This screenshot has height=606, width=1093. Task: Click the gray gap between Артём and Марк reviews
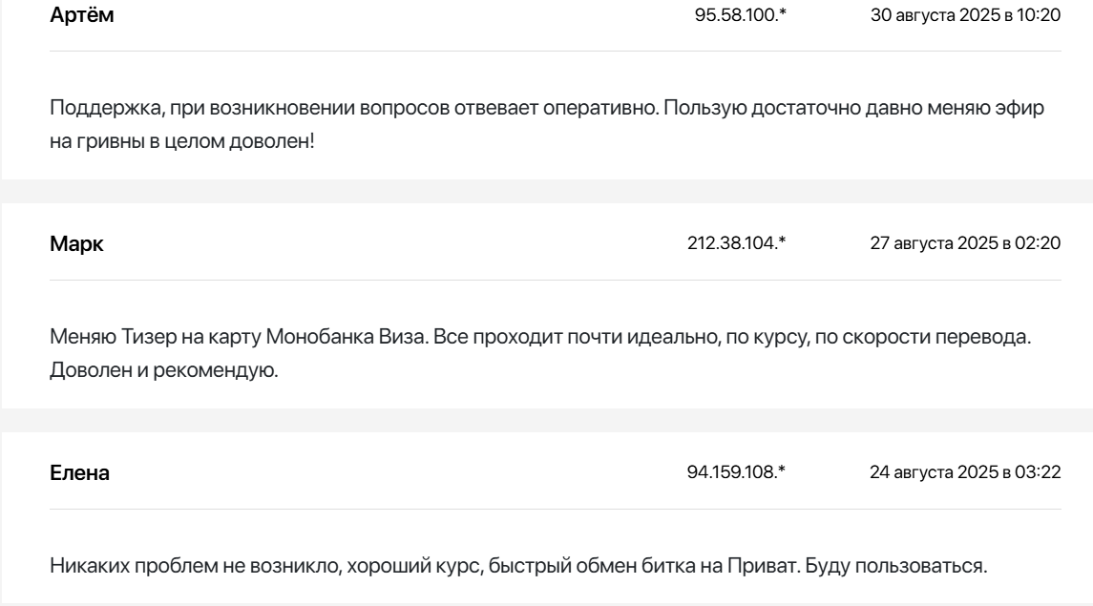point(546,191)
